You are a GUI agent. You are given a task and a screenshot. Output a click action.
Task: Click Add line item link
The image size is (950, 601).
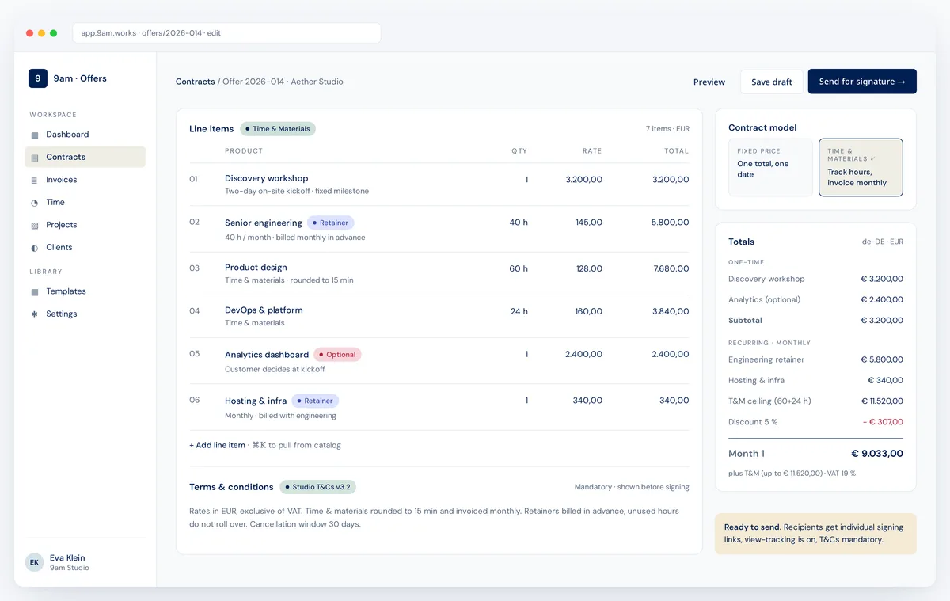point(217,445)
